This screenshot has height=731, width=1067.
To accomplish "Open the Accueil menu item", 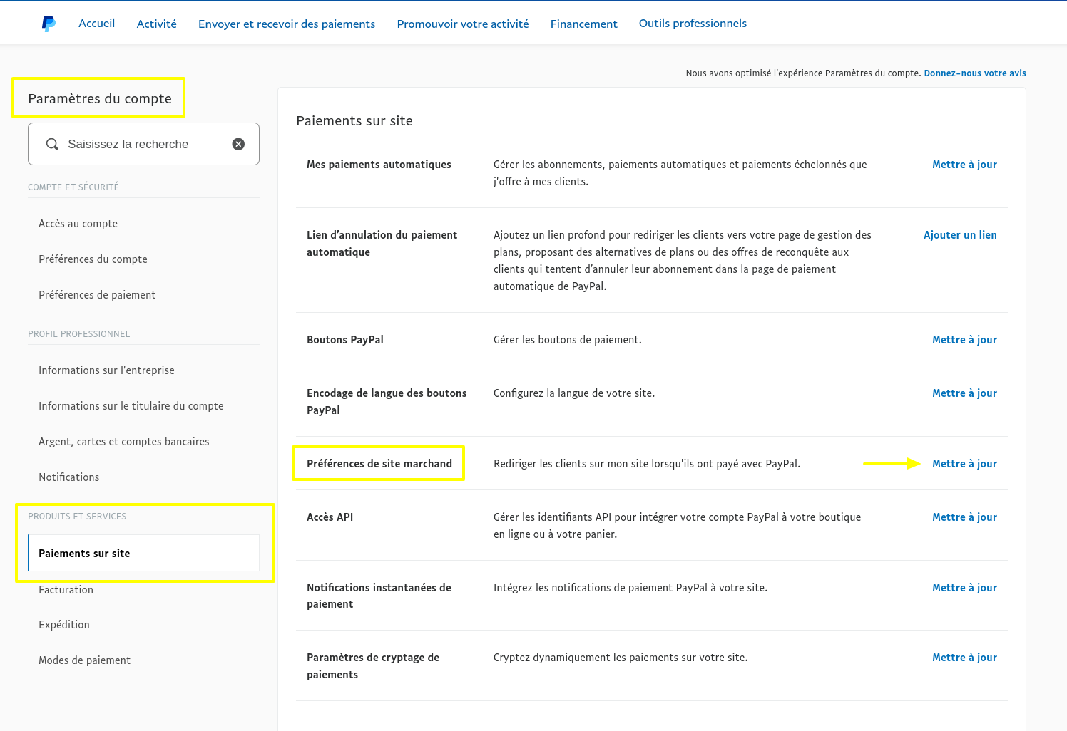I will (x=96, y=23).
